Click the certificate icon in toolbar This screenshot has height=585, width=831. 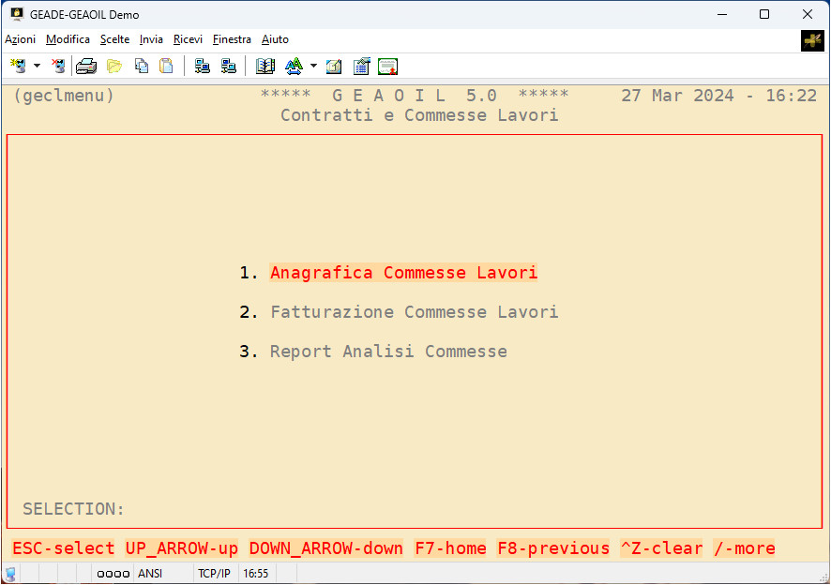point(388,66)
